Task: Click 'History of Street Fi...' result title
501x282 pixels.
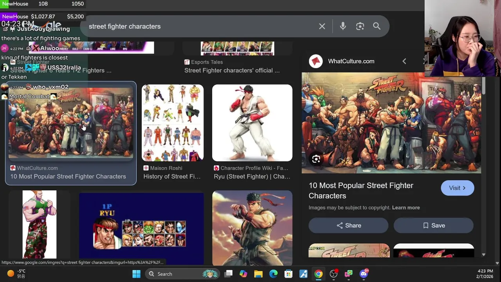Action: [172, 177]
